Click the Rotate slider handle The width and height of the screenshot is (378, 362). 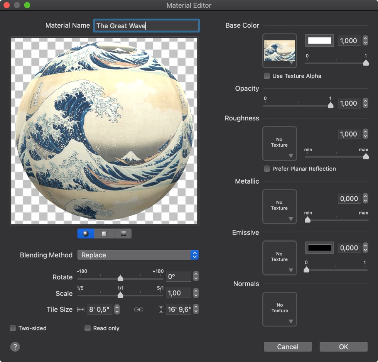coord(120,278)
